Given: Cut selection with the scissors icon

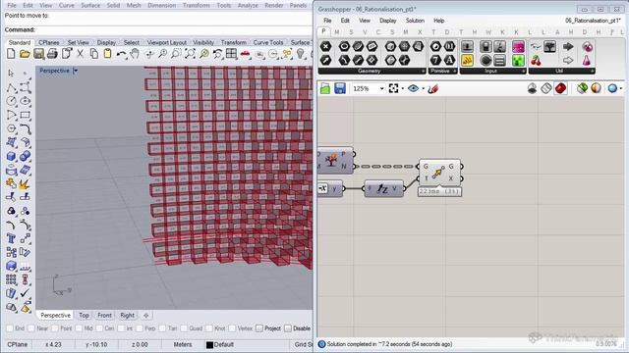Looking at the screenshot, I should coord(81,54).
